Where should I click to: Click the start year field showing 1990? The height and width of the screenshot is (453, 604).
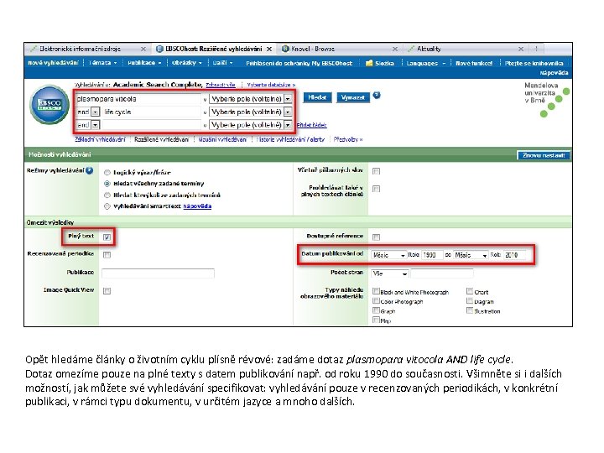[x=431, y=255]
